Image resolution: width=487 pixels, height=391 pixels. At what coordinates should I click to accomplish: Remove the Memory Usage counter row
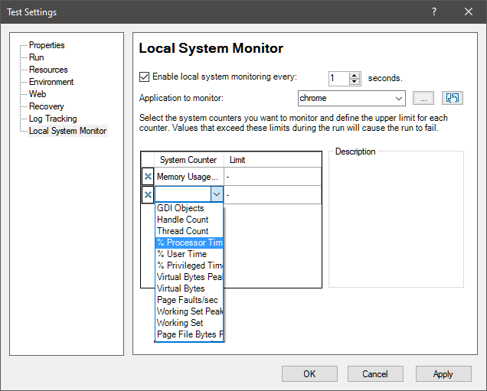click(148, 177)
